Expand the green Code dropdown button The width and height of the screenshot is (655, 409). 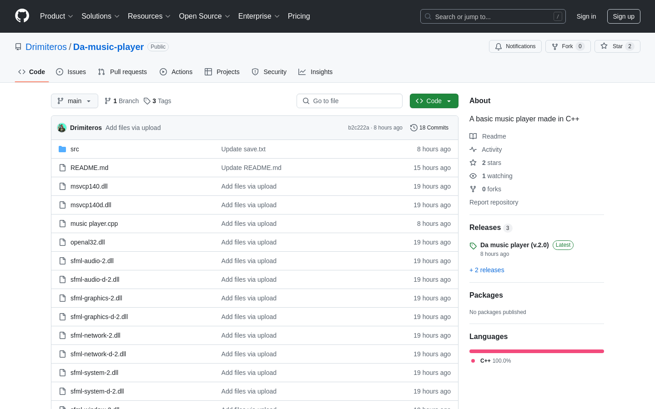[434, 101]
